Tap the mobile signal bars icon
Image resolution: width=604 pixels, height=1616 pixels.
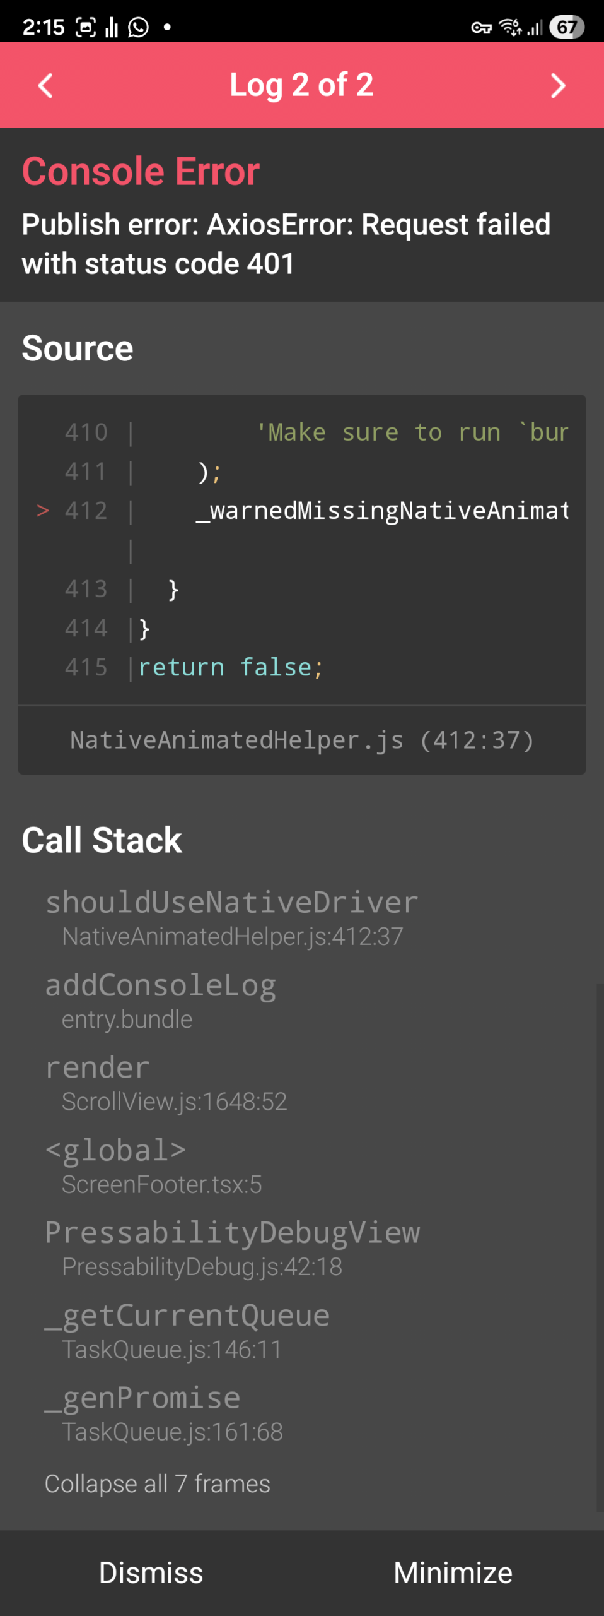535,27
